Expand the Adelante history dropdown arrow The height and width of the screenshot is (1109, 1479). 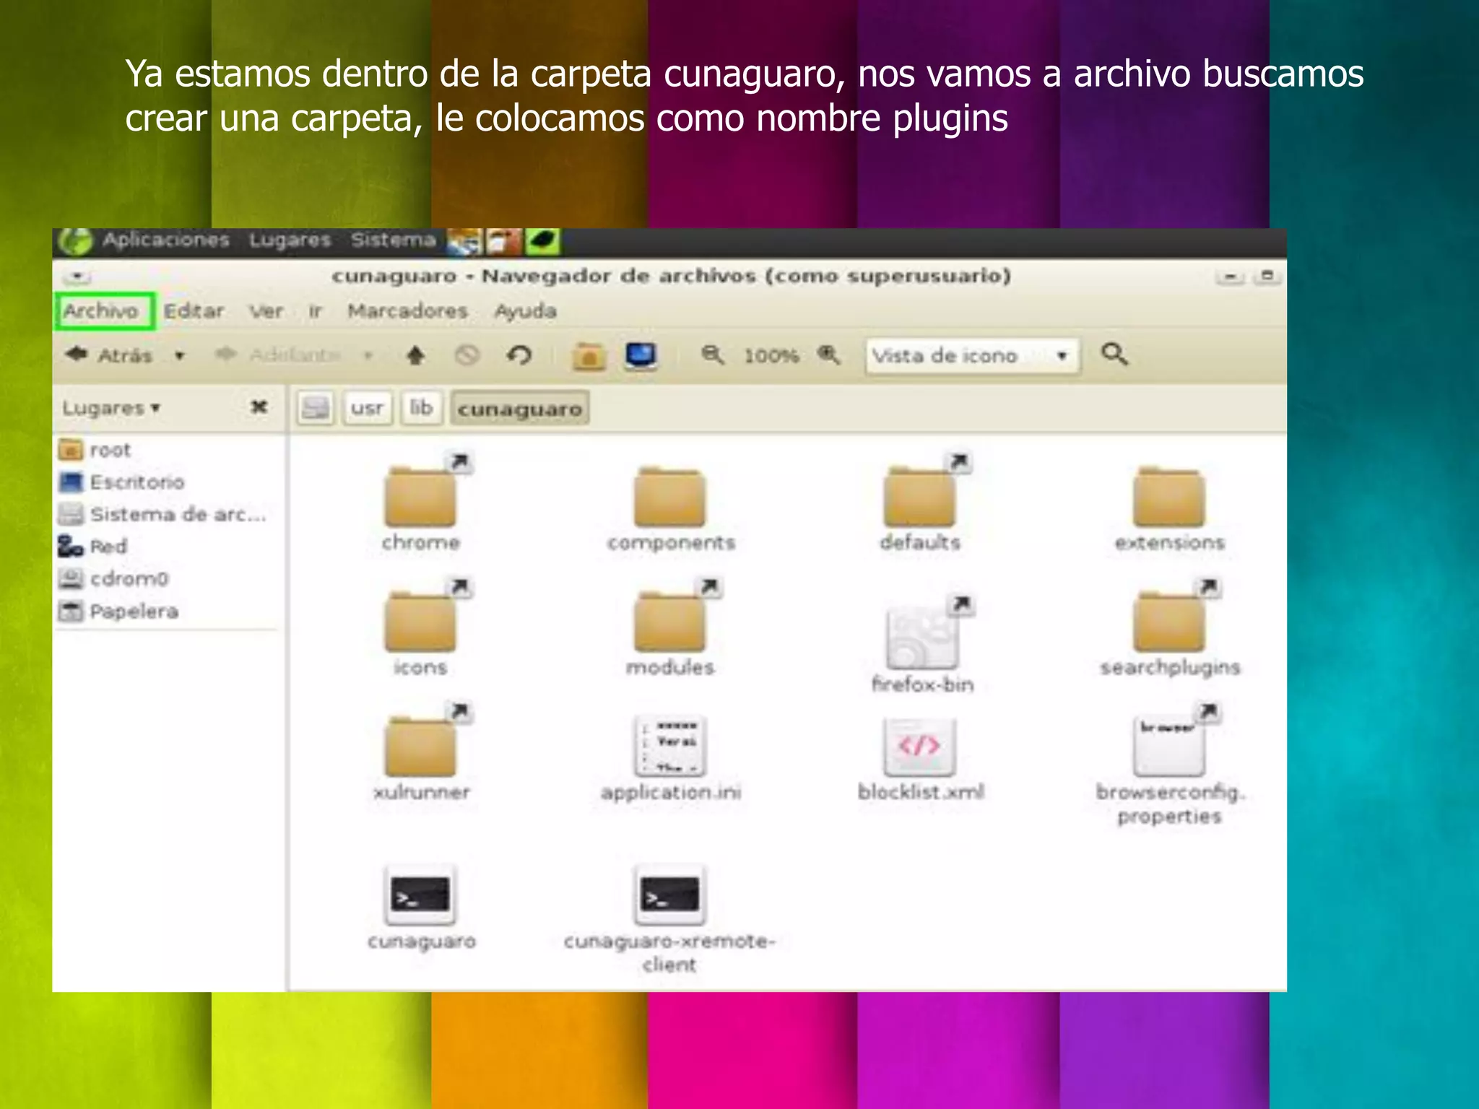(368, 355)
